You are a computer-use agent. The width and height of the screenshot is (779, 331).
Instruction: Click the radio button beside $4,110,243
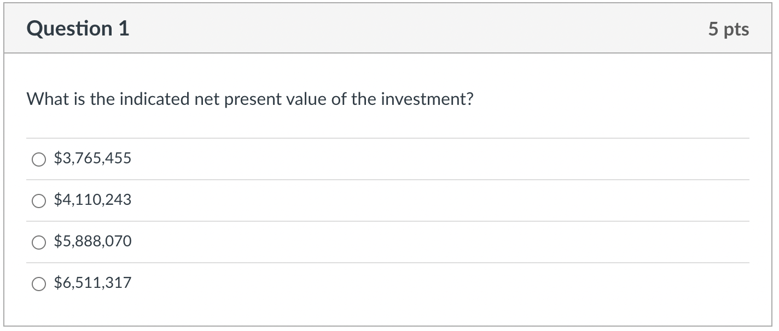point(38,201)
